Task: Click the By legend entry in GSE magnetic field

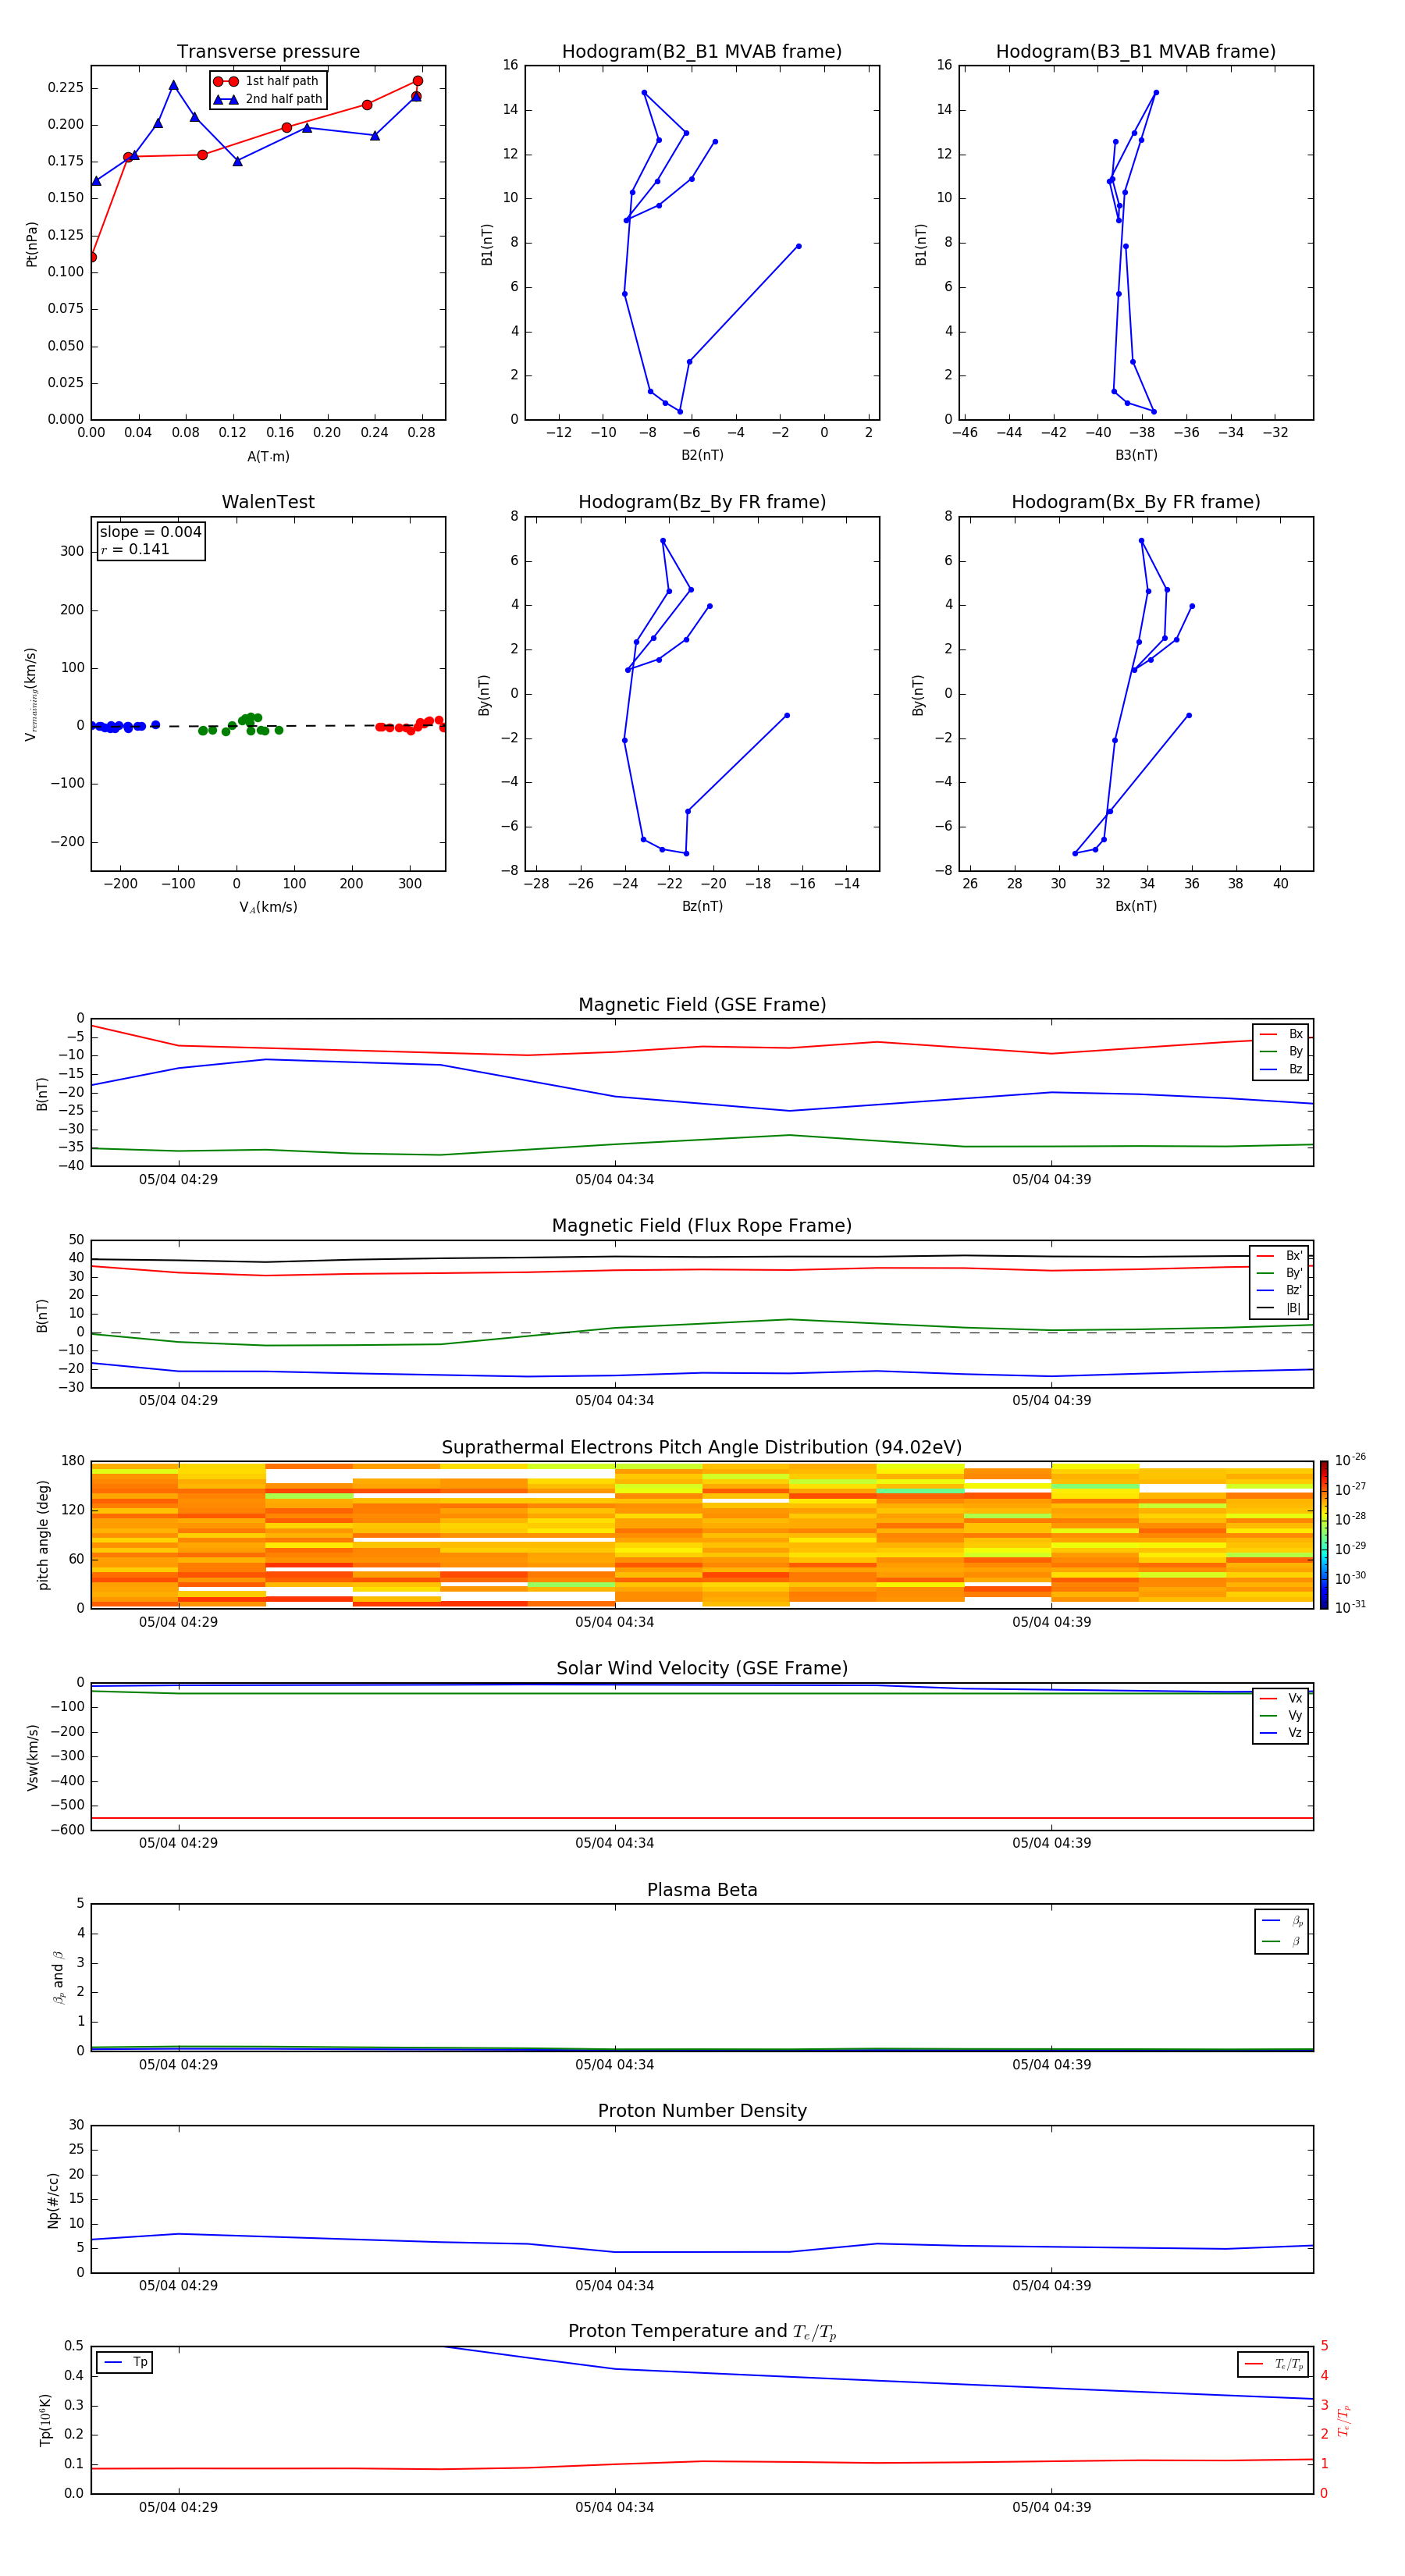Action: [x=1281, y=1052]
